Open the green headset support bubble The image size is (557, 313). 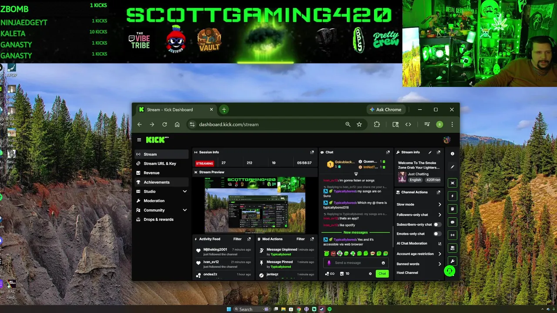(x=450, y=271)
